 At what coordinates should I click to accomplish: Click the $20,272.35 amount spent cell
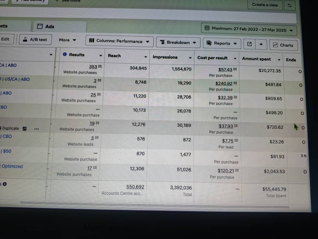[x=269, y=71]
